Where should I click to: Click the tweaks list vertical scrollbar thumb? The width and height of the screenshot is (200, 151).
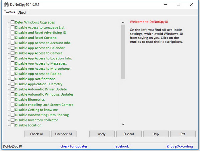123,50
